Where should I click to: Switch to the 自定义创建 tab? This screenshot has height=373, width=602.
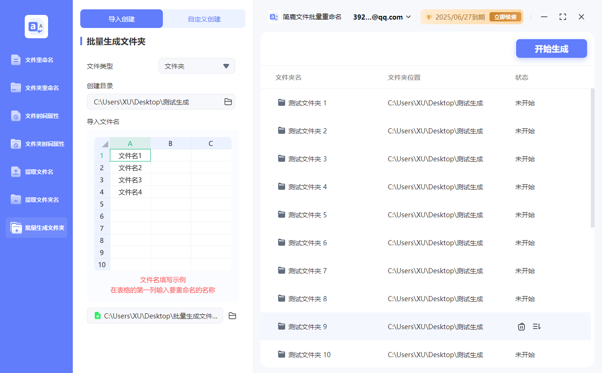(x=204, y=18)
